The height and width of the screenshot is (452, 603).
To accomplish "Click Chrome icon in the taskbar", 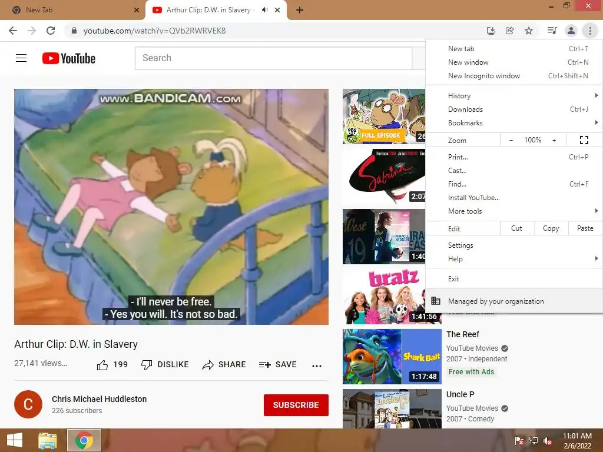I will [84, 440].
